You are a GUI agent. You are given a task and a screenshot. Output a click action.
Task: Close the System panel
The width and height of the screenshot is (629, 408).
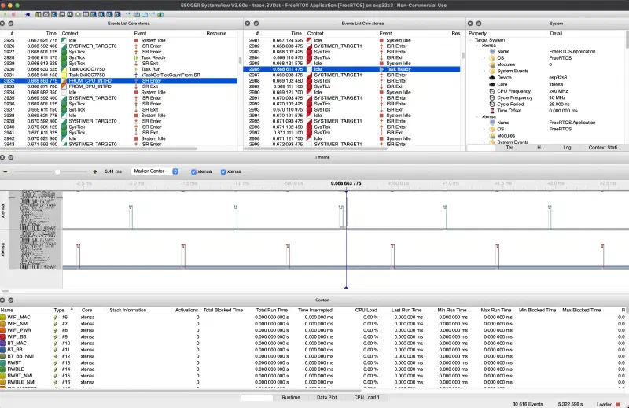click(x=470, y=24)
